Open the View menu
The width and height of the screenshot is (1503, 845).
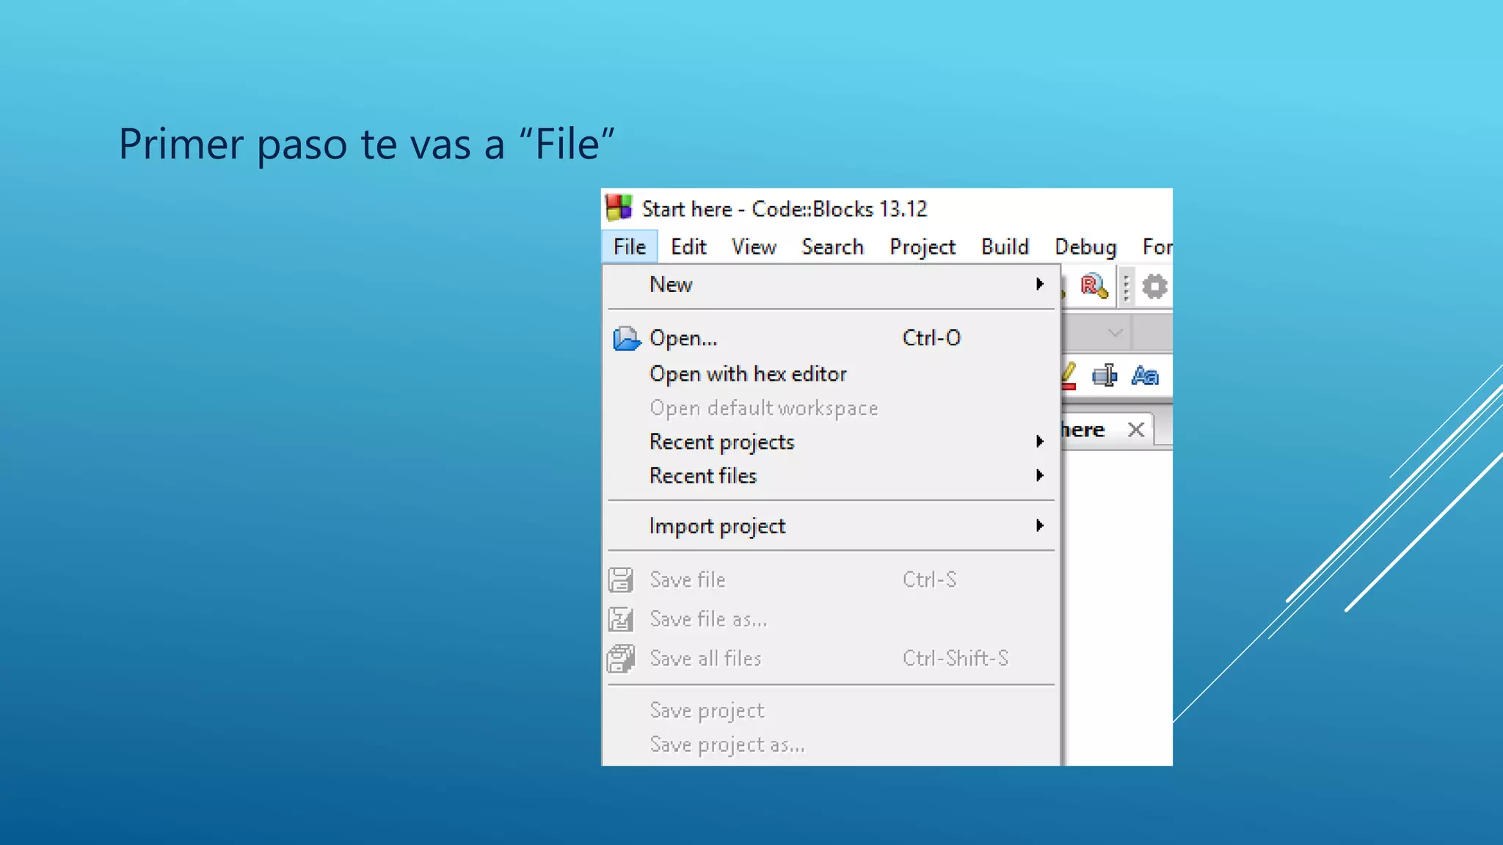pyautogui.click(x=754, y=246)
